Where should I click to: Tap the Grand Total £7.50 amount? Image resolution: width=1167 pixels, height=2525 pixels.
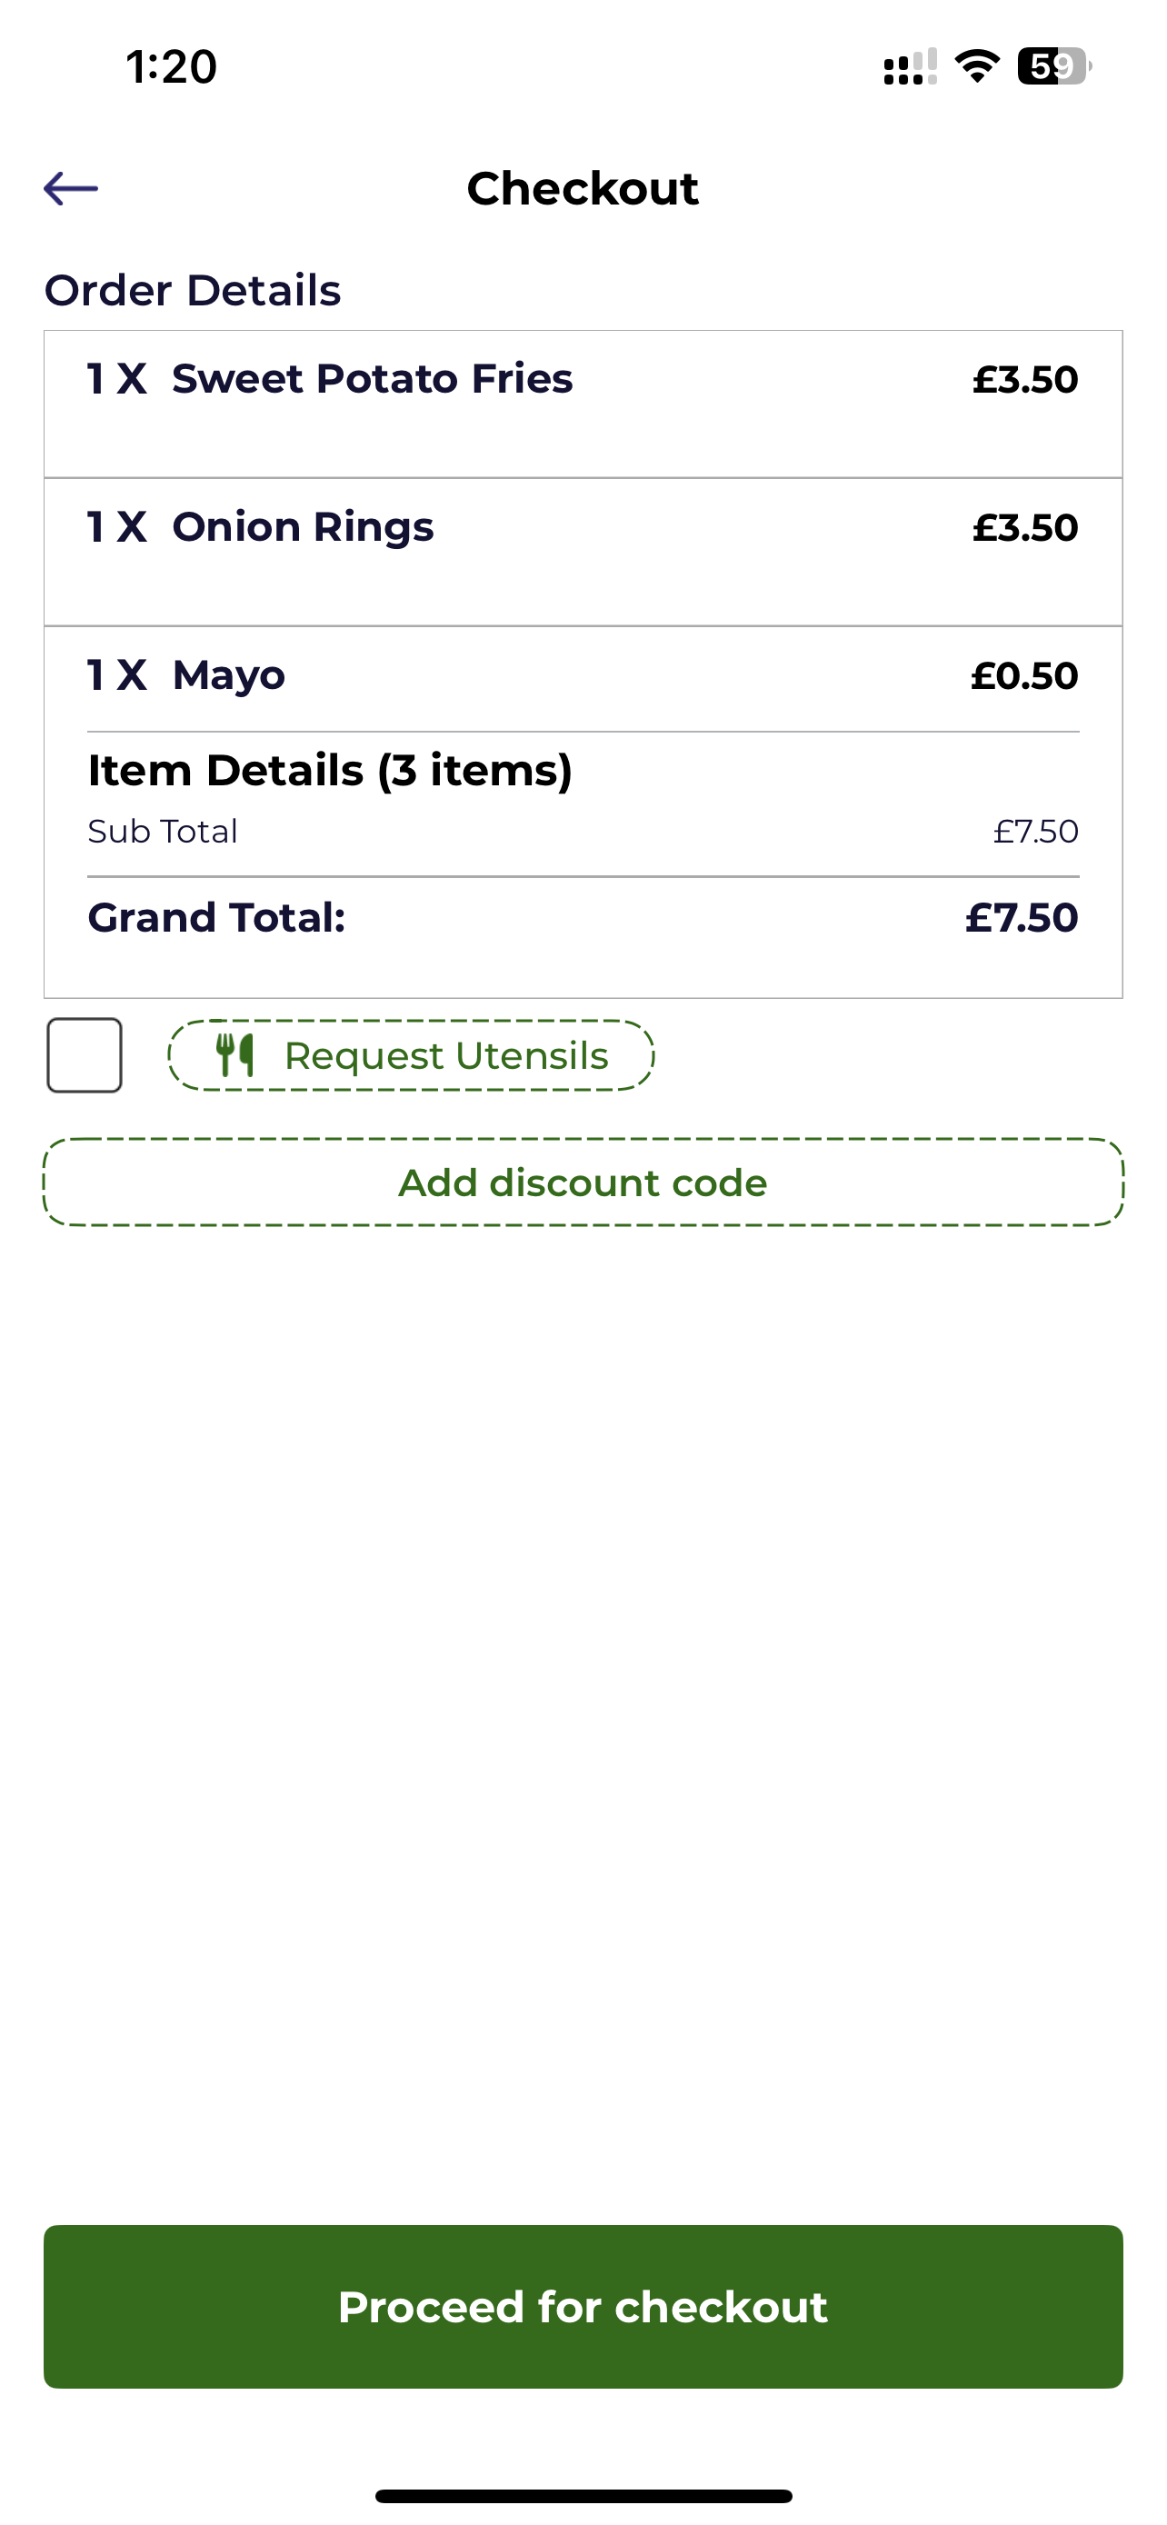point(1021,917)
